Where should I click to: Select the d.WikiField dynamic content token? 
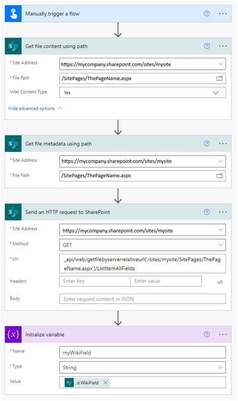tap(87, 382)
